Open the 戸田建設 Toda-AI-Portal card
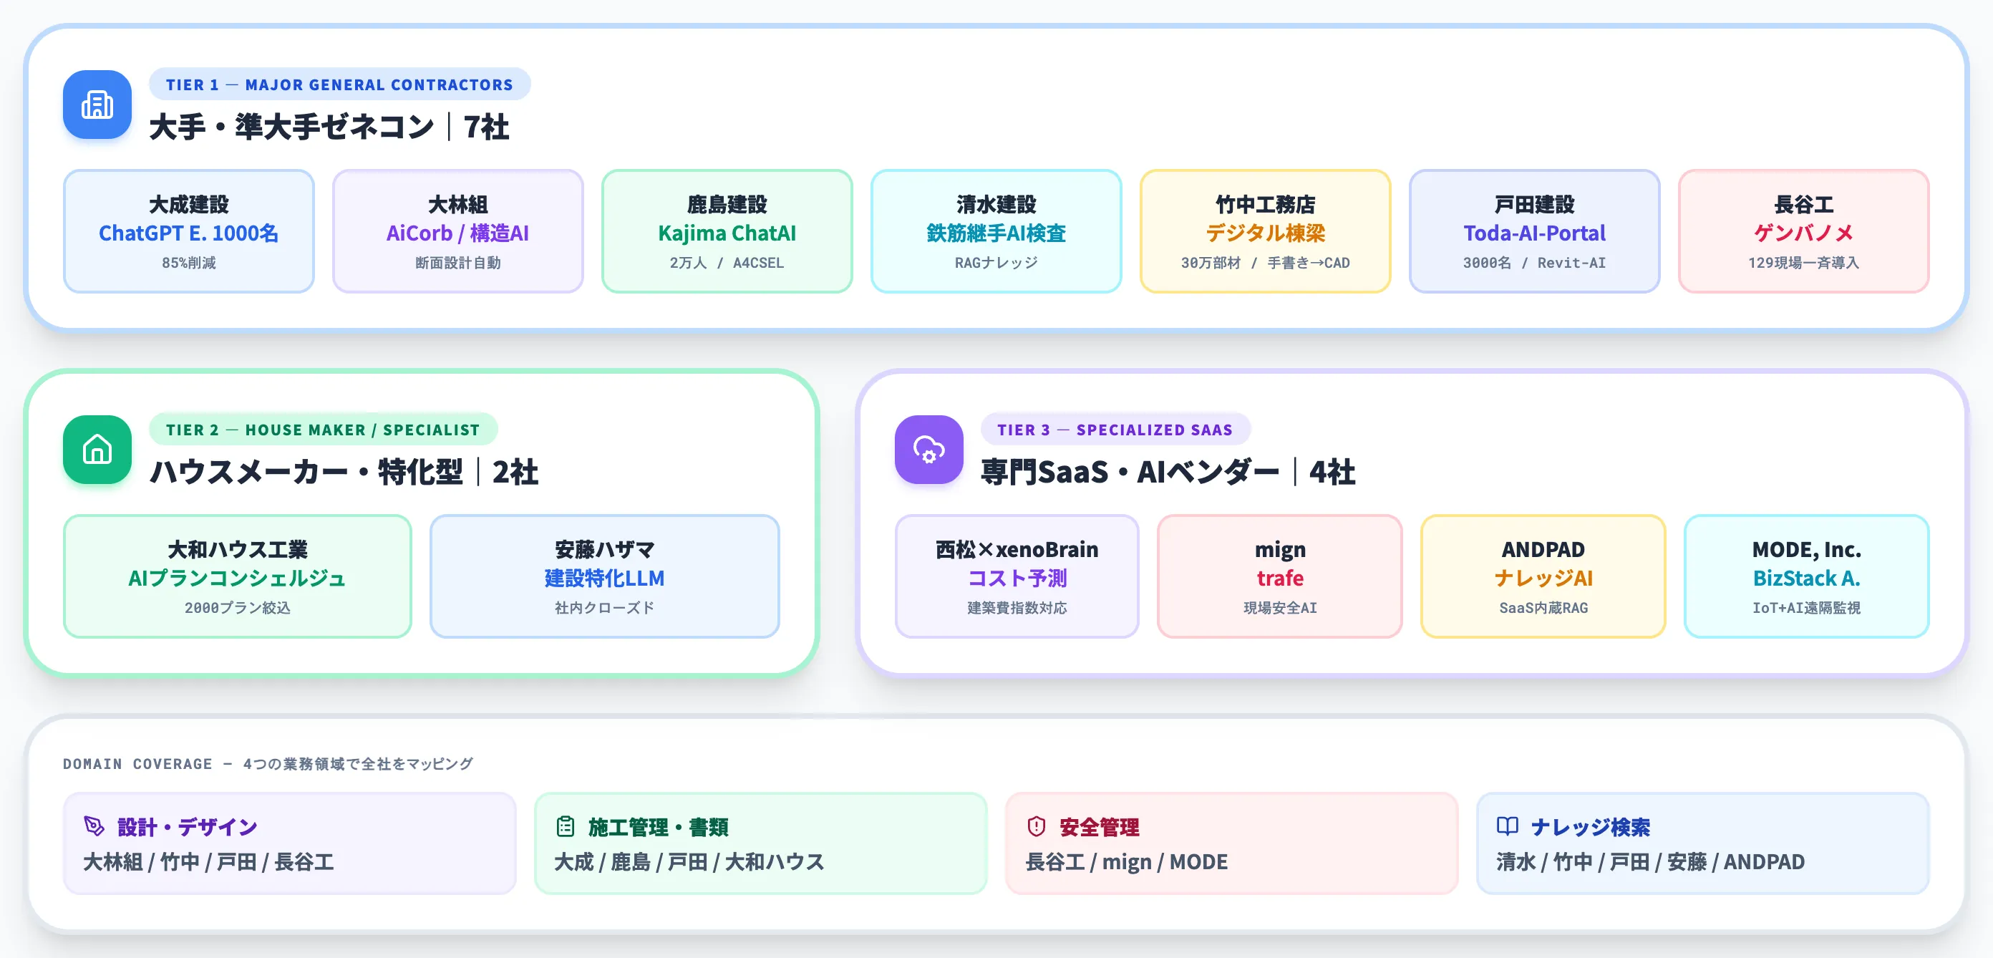The width and height of the screenshot is (1993, 958). point(1535,231)
